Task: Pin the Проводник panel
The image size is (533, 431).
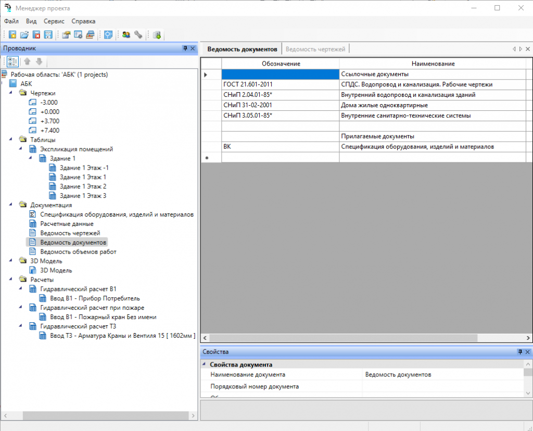Action: [x=185, y=48]
